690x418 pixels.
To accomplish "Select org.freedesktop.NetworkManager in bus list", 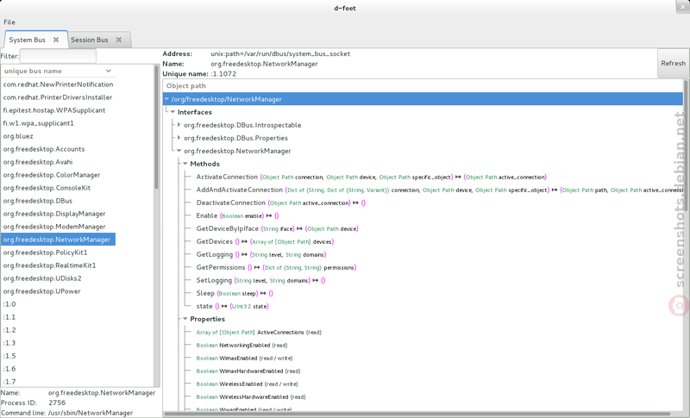I will coord(58,240).
